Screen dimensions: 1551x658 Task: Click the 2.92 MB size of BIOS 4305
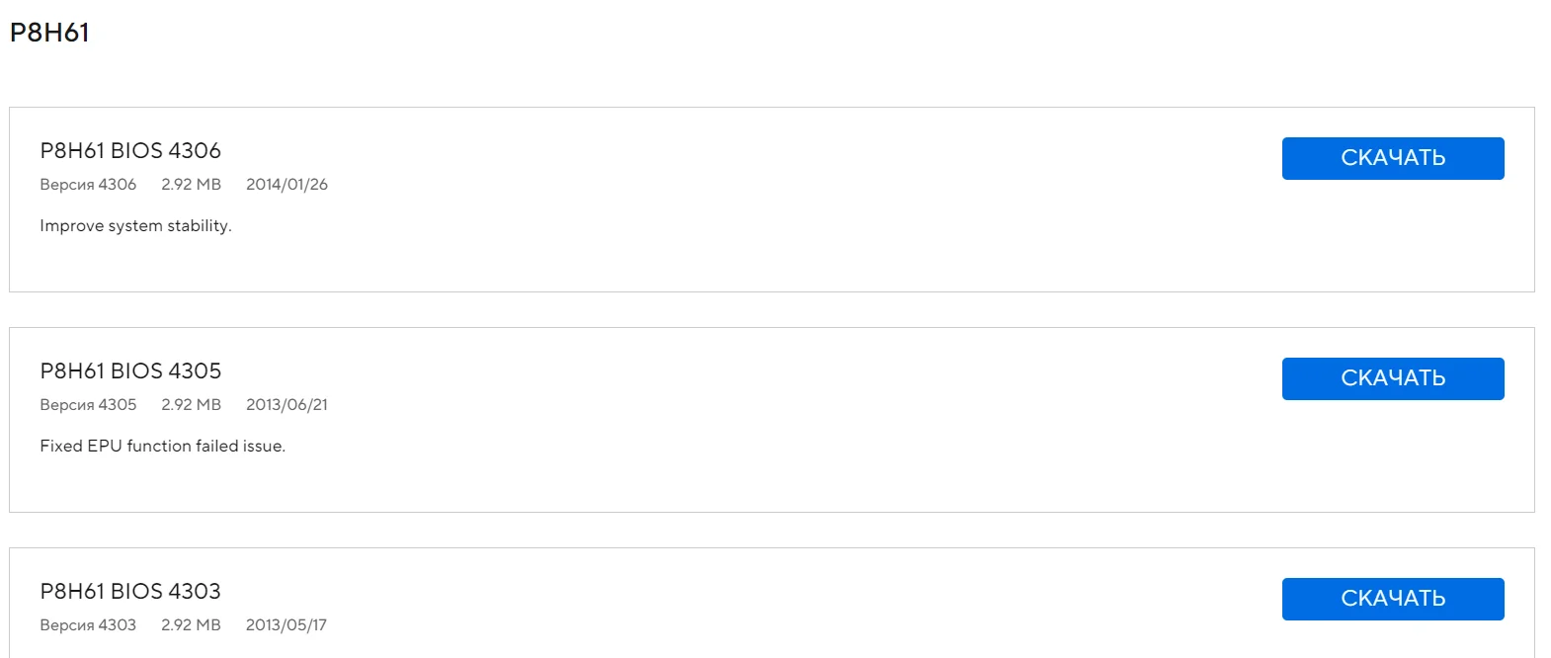coord(191,405)
